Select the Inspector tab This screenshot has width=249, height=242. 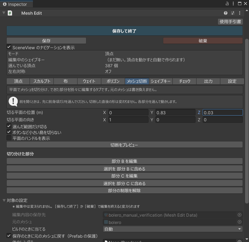(x=16, y=4)
